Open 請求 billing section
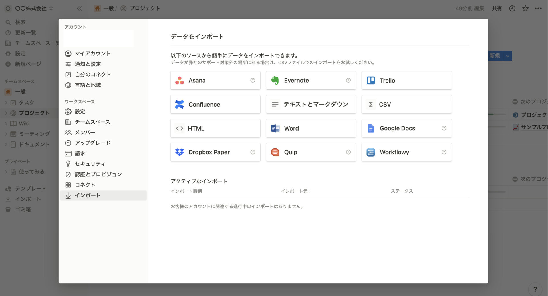Viewport: 548px width, 296px height. (103, 153)
